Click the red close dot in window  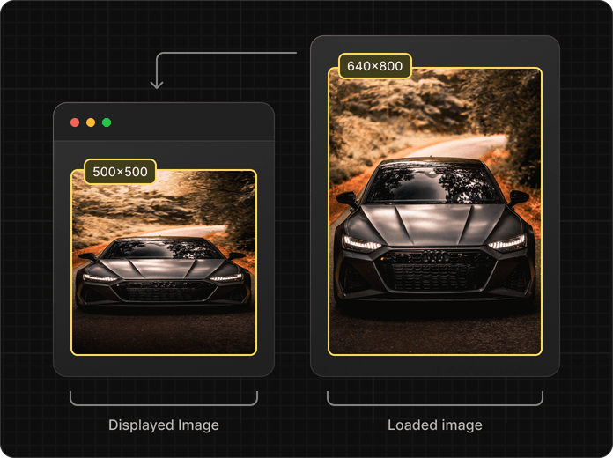(75, 122)
